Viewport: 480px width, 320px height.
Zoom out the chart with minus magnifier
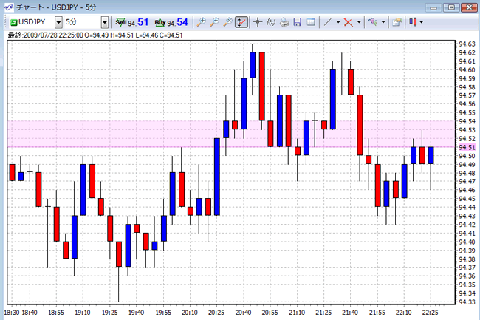click(x=215, y=22)
